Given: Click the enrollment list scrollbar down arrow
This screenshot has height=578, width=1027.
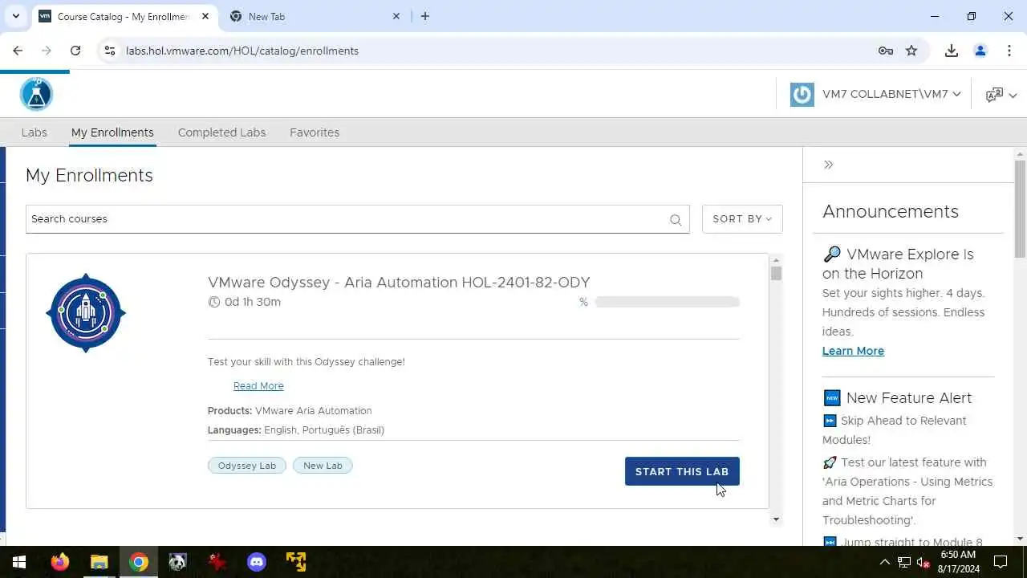Looking at the screenshot, I should 776,519.
